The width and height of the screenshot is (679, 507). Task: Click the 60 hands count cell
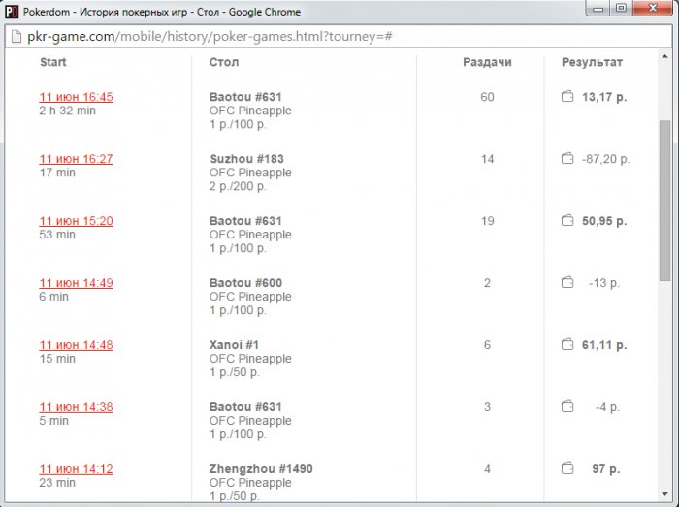[487, 97]
